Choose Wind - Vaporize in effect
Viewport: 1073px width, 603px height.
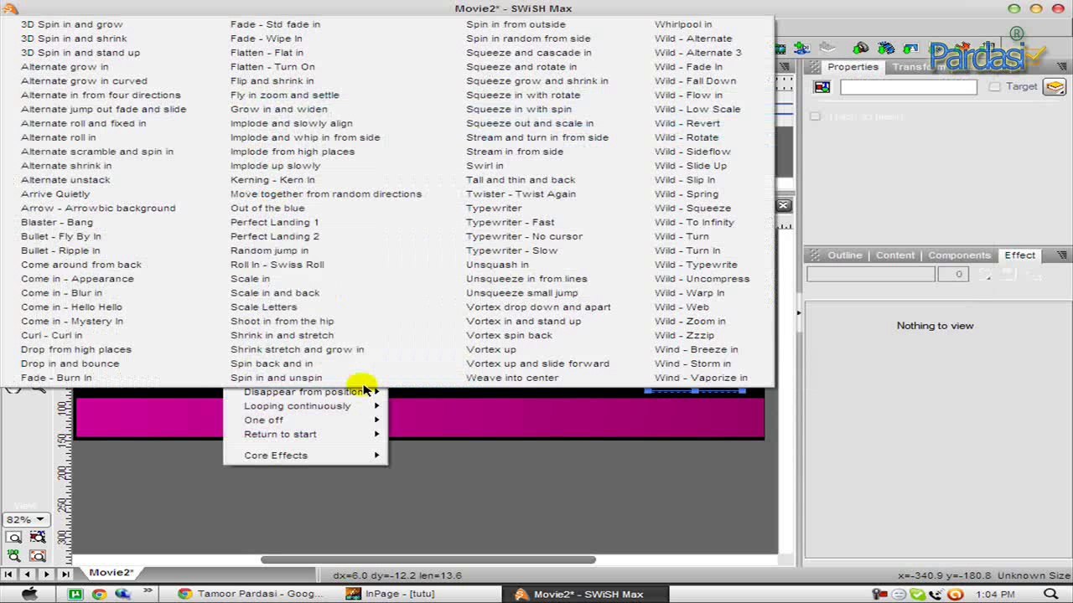pos(701,378)
